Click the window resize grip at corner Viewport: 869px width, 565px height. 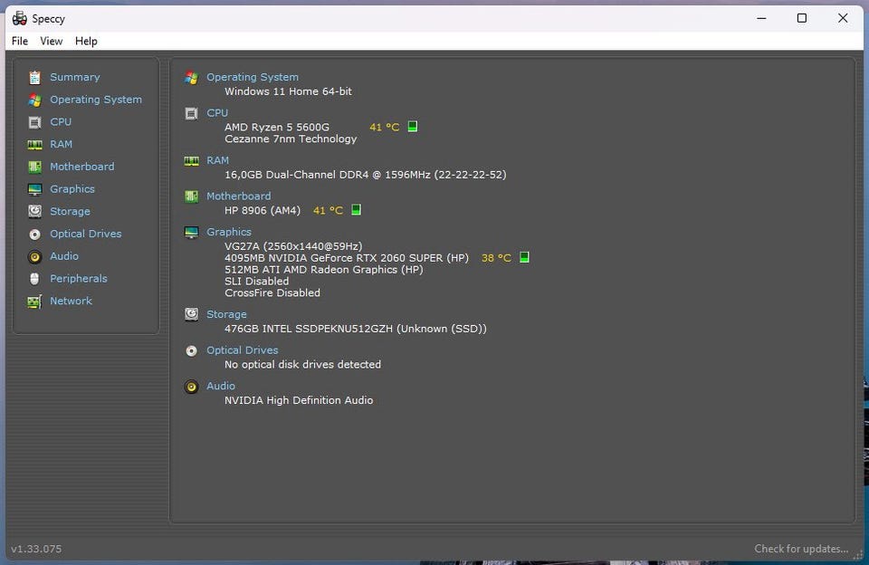858,554
